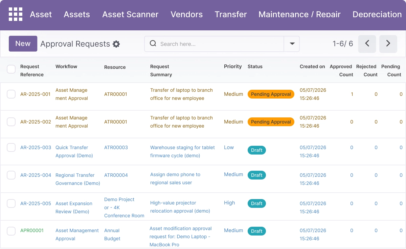This screenshot has height=249, width=406.
Task: Tick the APR00001 row checkbox
Action: [11, 231]
